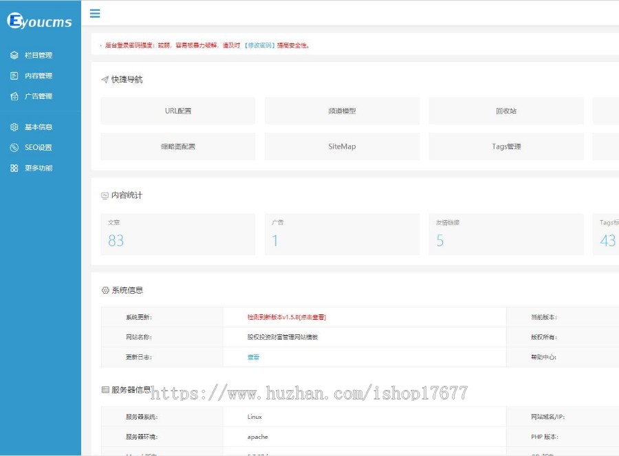Click the SEO设置 sidebar icon
The width and height of the screenshot is (619, 456).
[x=14, y=148]
